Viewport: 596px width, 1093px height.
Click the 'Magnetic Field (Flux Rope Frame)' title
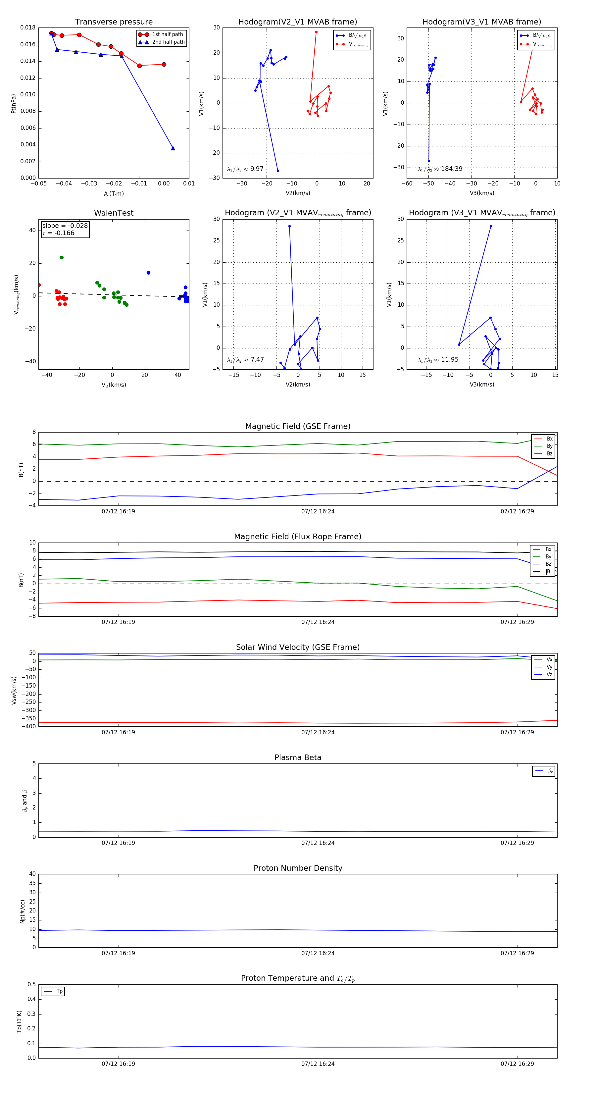(298, 537)
